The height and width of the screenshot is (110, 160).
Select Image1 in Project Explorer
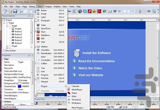point(18,29)
